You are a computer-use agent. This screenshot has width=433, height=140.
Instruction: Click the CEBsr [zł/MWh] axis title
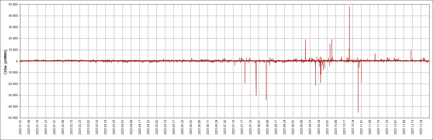tap(5, 62)
